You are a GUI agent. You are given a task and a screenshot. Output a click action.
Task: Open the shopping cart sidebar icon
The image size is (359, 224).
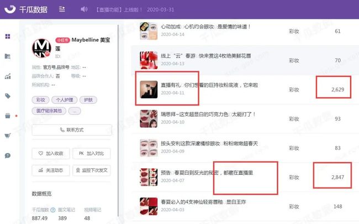[8, 136]
